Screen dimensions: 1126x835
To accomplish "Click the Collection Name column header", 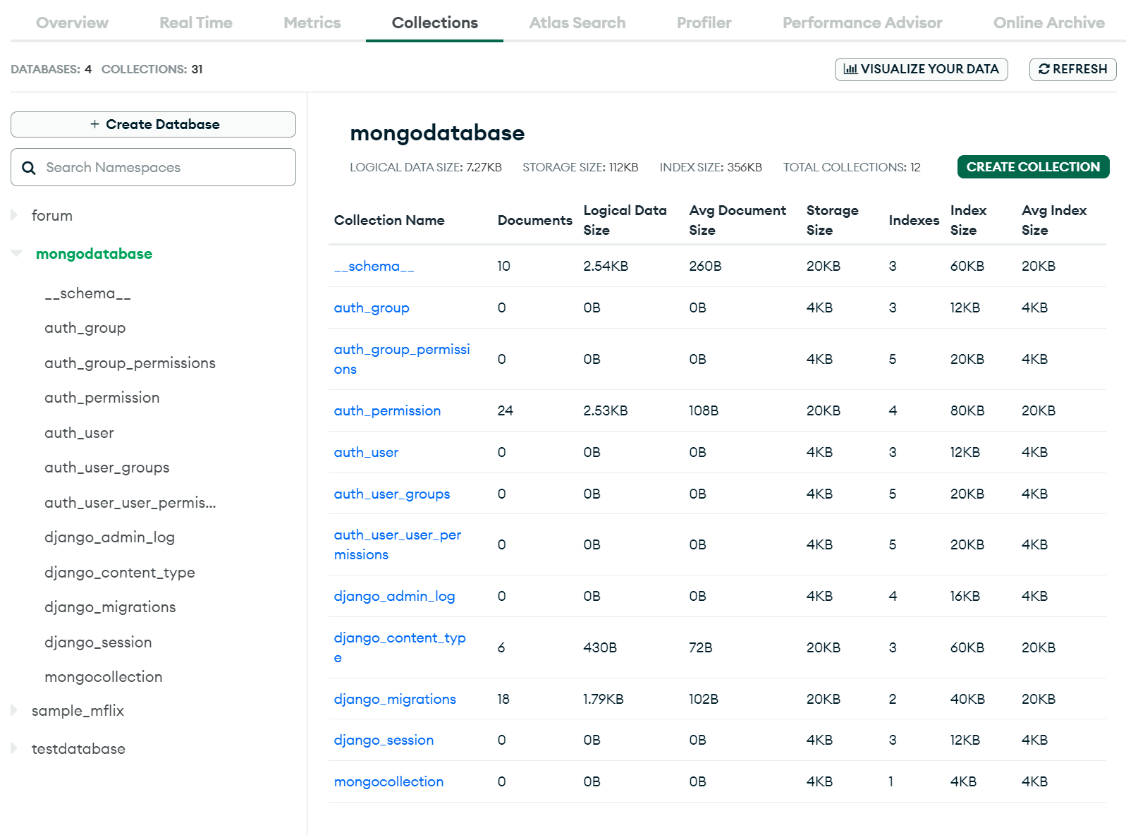I will 389,220.
